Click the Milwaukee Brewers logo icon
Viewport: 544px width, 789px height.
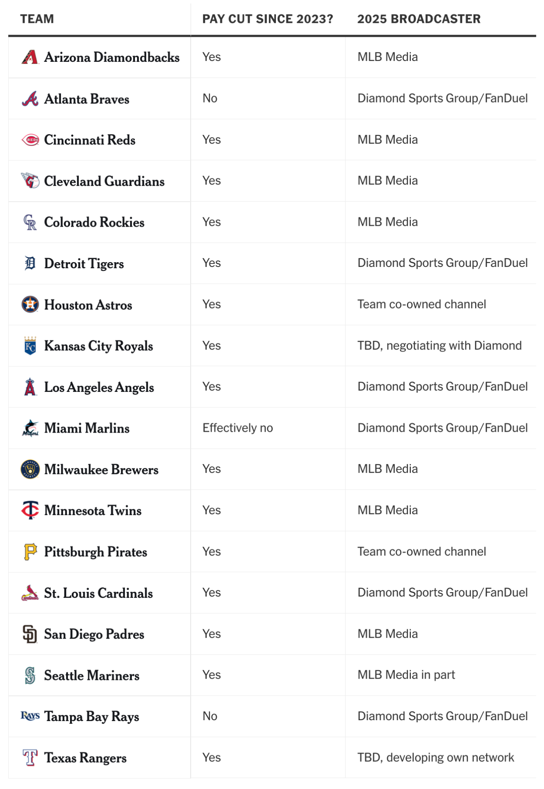pyautogui.click(x=30, y=469)
